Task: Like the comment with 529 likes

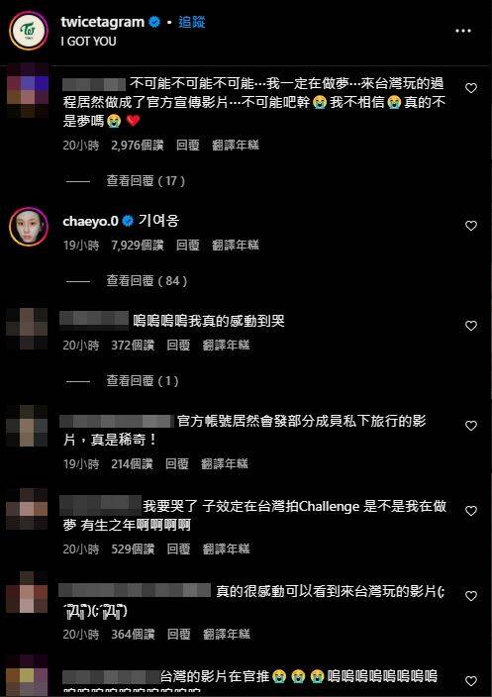Action: point(471,511)
